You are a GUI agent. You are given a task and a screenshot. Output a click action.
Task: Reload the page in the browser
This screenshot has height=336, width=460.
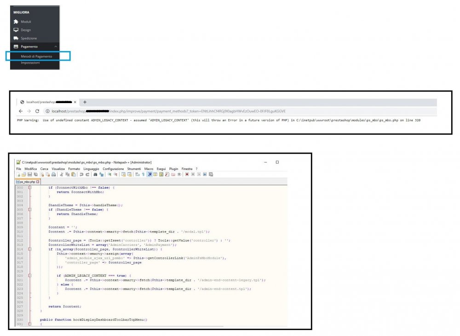37,111
